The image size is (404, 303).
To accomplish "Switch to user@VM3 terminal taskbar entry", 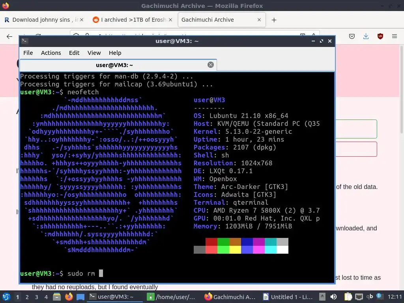I will pyautogui.click(x=115, y=297).
